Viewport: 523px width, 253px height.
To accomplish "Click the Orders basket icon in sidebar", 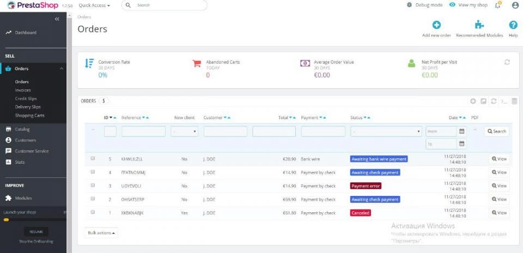I will click(x=8, y=69).
